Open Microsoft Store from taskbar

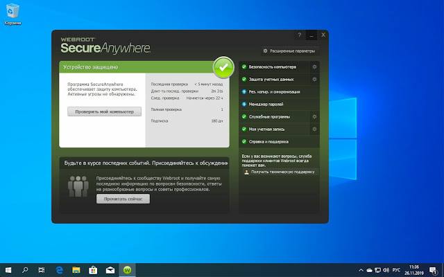(x=93, y=270)
